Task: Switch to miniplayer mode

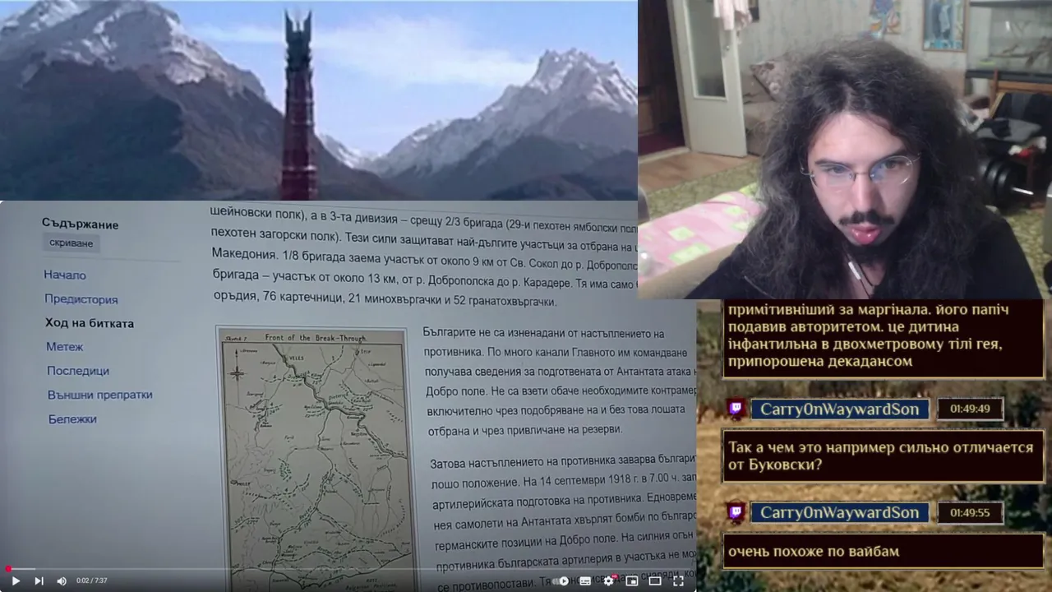Action: click(x=632, y=580)
